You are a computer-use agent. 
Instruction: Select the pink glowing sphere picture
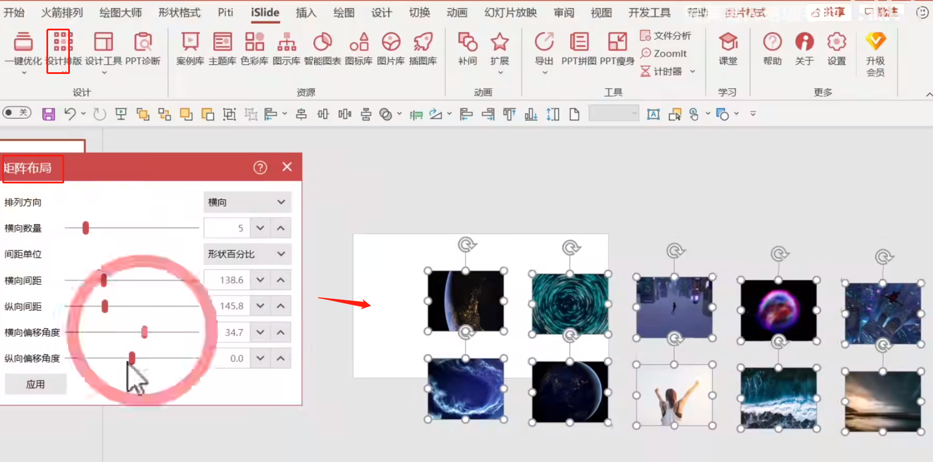[778, 311]
